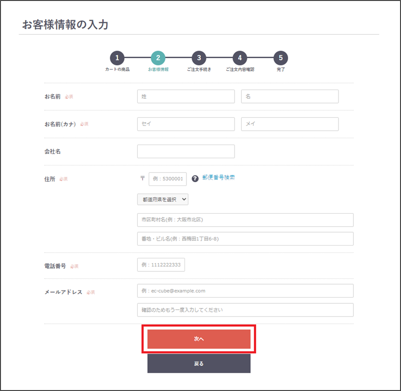The height and width of the screenshot is (391, 401).
Task: Click step 4 ご注文内容確認 circle
Action: 240,58
